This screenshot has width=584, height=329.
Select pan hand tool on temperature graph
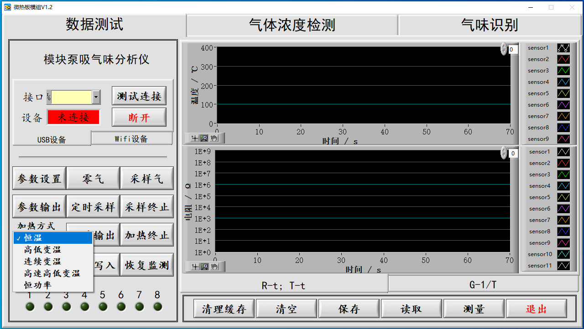coord(214,138)
